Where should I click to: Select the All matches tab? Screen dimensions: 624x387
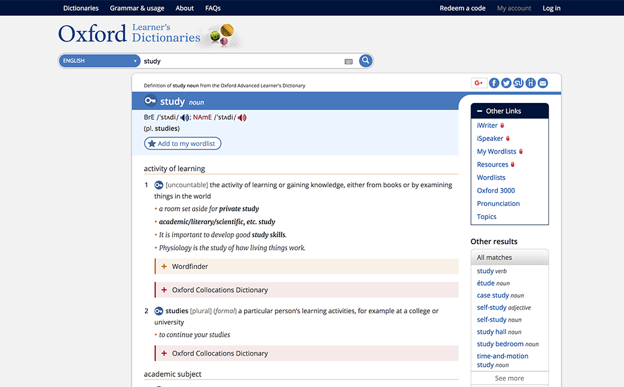coord(509,257)
